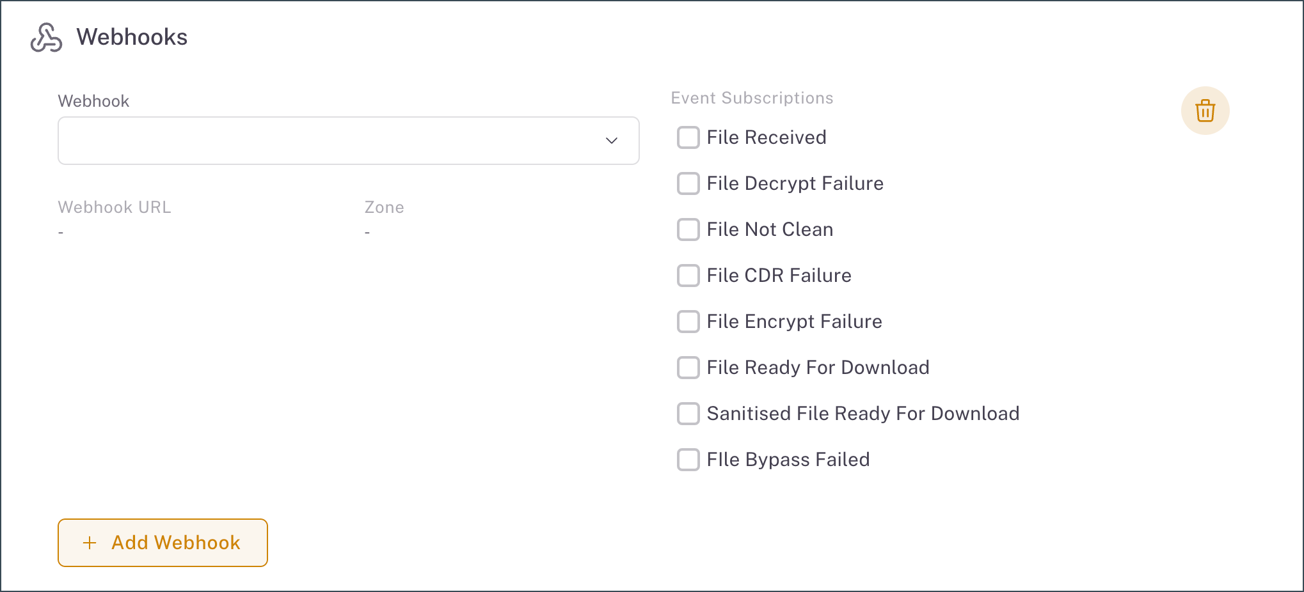Image resolution: width=1304 pixels, height=592 pixels.
Task: Check the FIle Bypass Failed option
Action: (x=688, y=460)
